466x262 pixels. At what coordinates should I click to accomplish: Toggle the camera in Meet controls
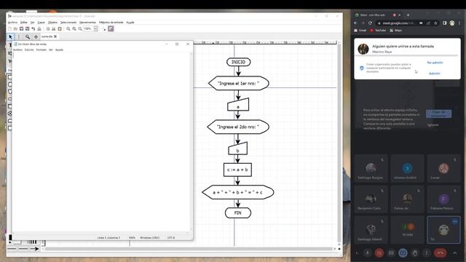[x=379, y=253]
